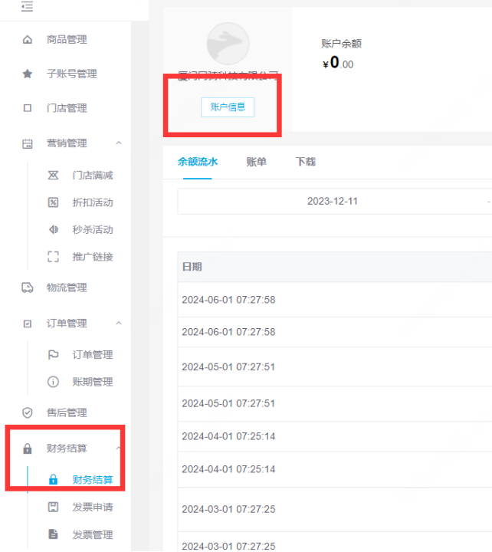This screenshot has width=492, height=552.
Task: Switch to the 账单 tab
Action: tap(256, 162)
